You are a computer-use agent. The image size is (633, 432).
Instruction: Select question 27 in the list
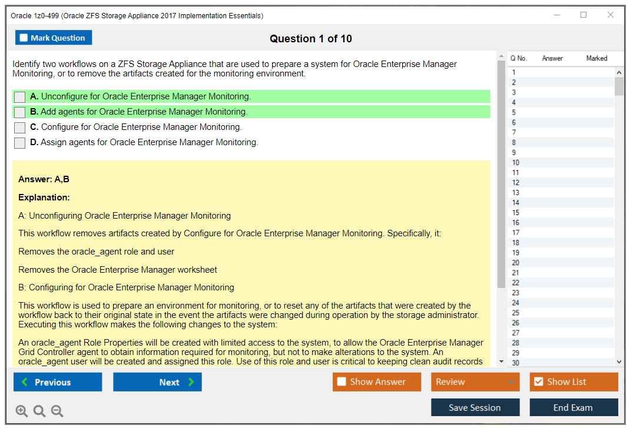[x=561, y=333]
